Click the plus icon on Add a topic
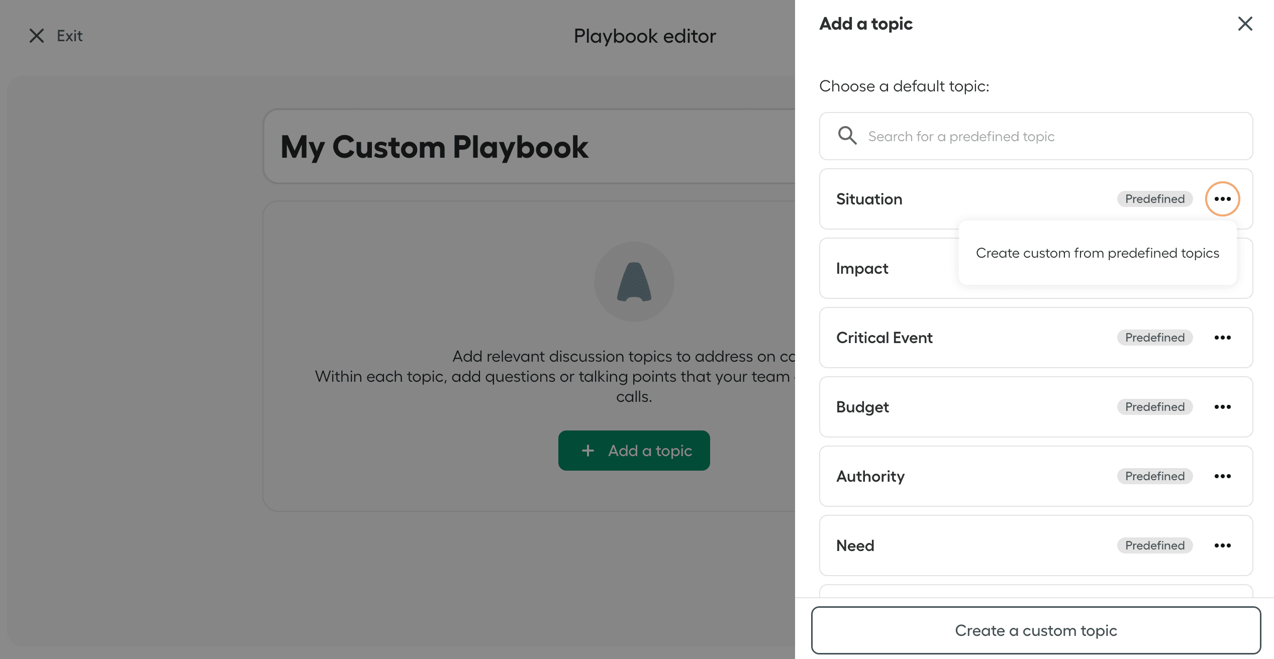The height and width of the screenshot is (659, 1274). coord(588,451)
